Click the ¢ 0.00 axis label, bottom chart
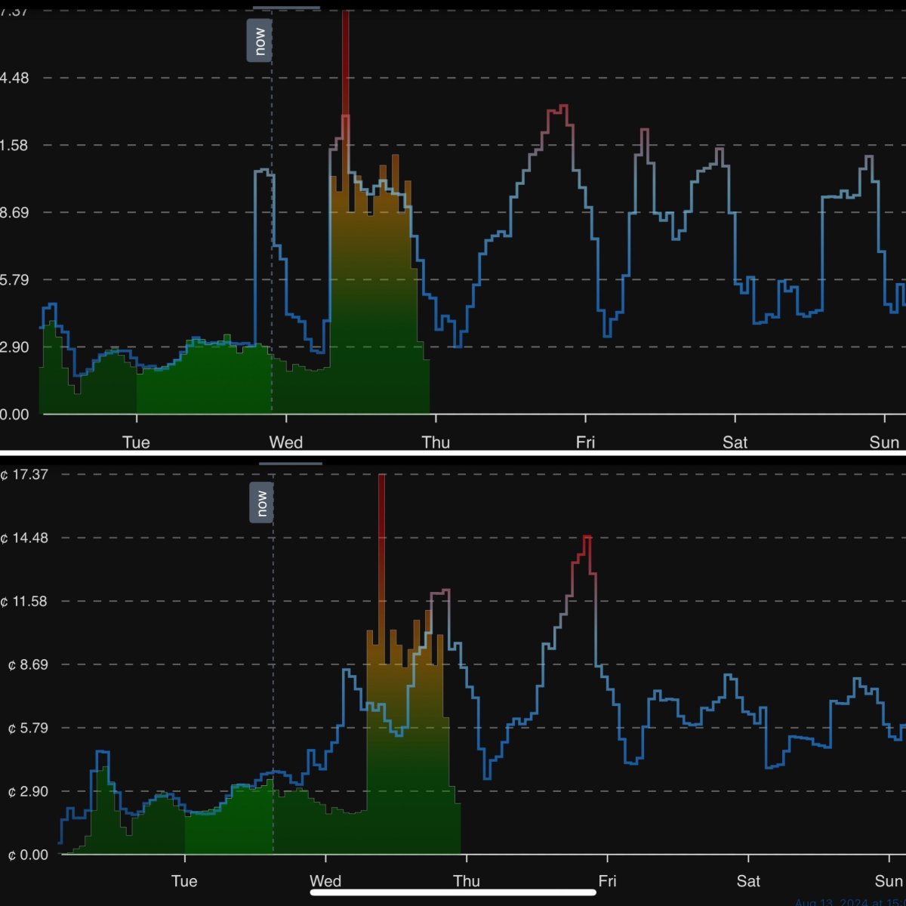This screenshot has width=906, height=906. click(25, 855)
